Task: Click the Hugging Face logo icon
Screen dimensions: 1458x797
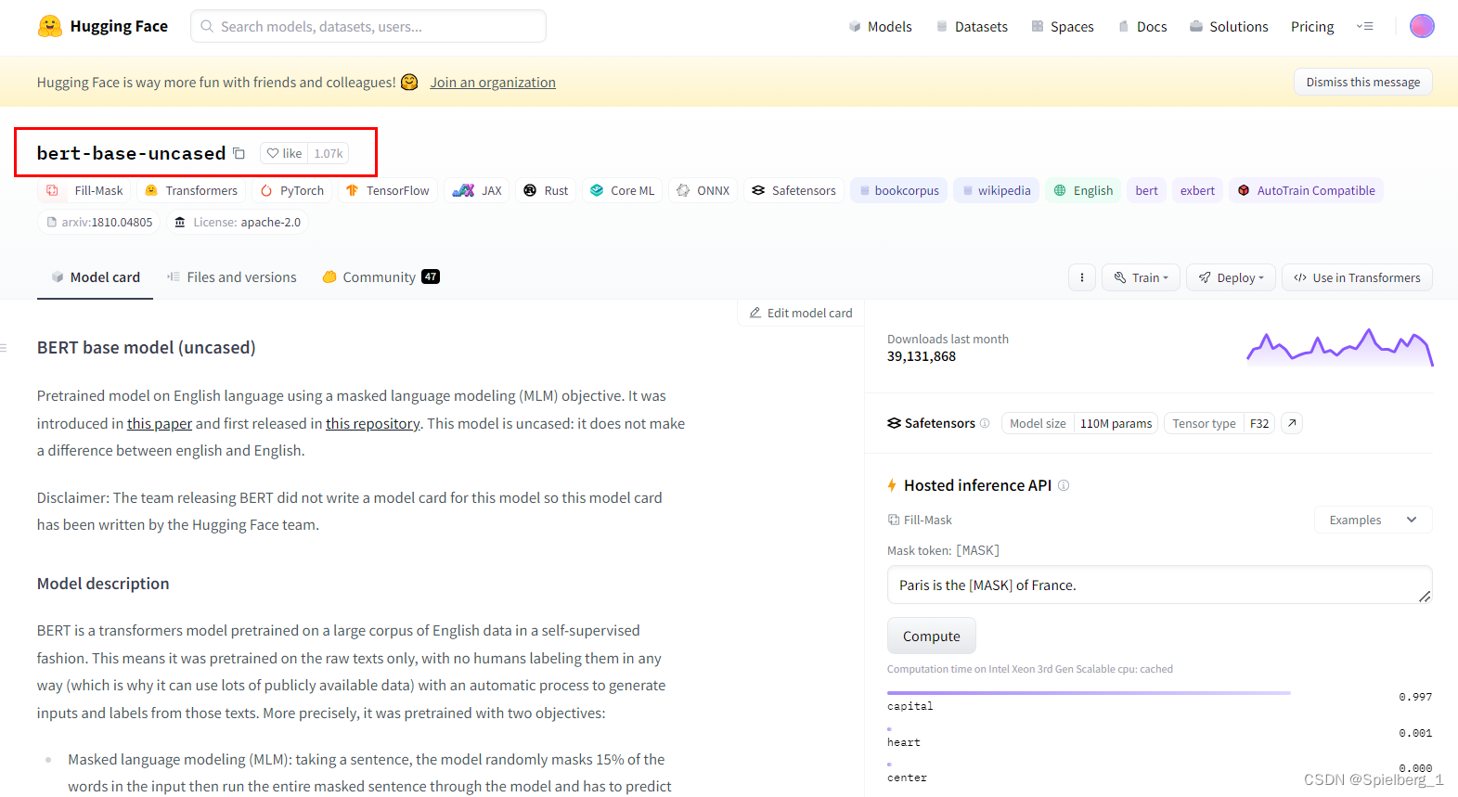Action: (50, 26)
